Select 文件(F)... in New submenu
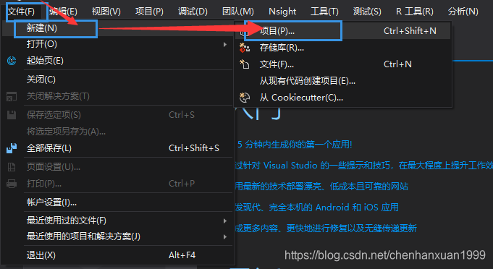The width and height of the screenshot is (493, 269). [x=342, y=64]
